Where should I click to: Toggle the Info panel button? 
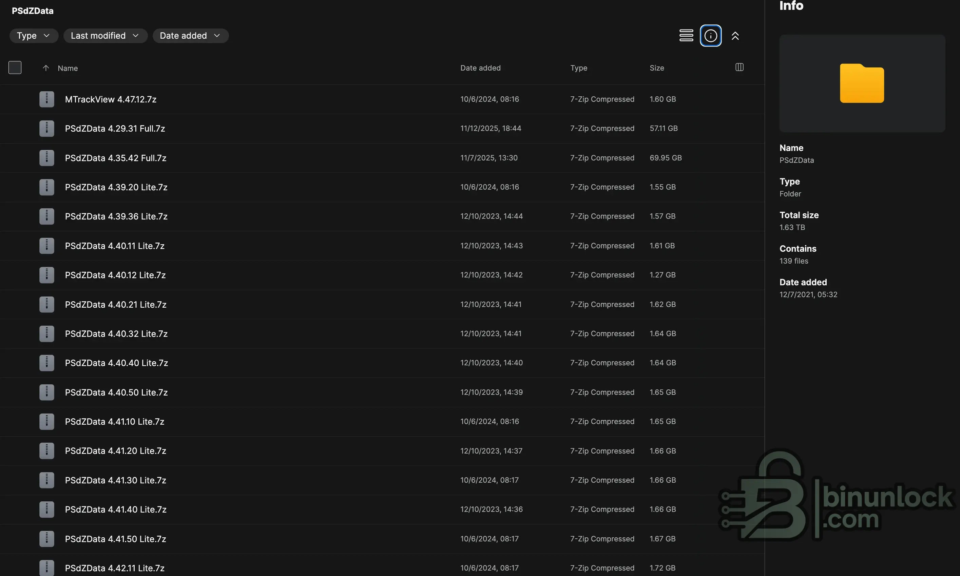(x=710, y=36)
